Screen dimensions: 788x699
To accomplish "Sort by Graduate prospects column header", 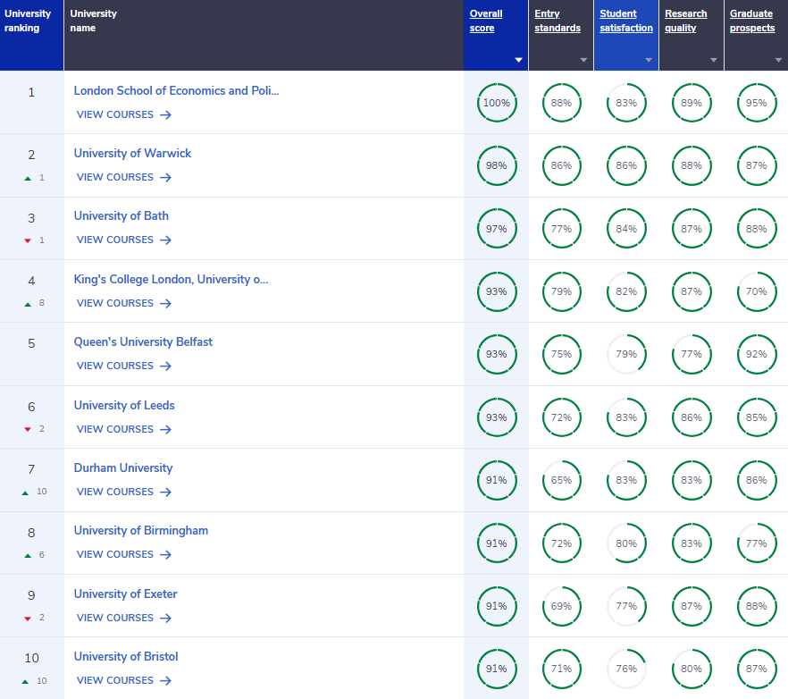I will coord(752,21).
